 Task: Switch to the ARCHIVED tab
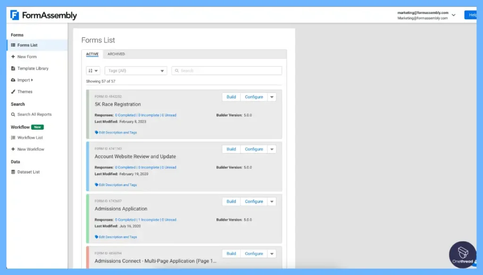116,54
